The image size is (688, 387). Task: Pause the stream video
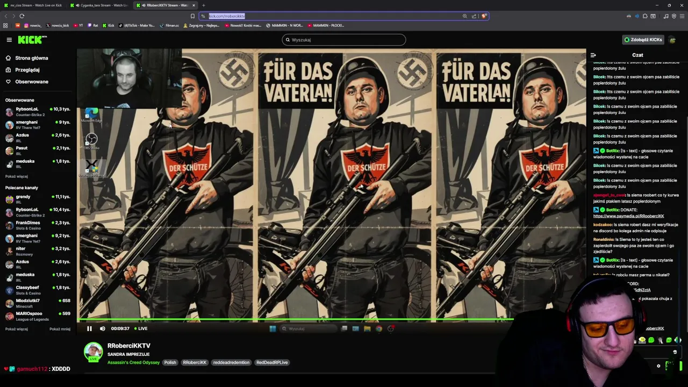89,328
